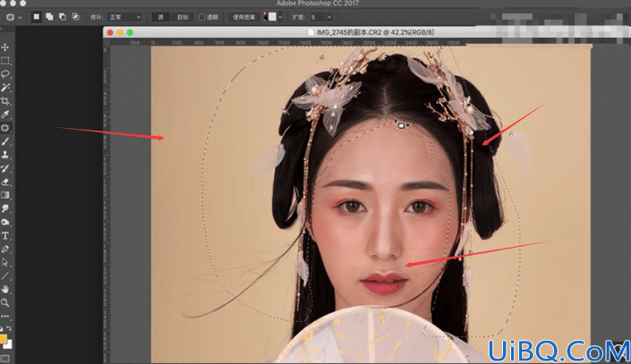Screen dimensions: 631x364
Task: Choose Subtract from Selection mode
Action: coord(63,17)
